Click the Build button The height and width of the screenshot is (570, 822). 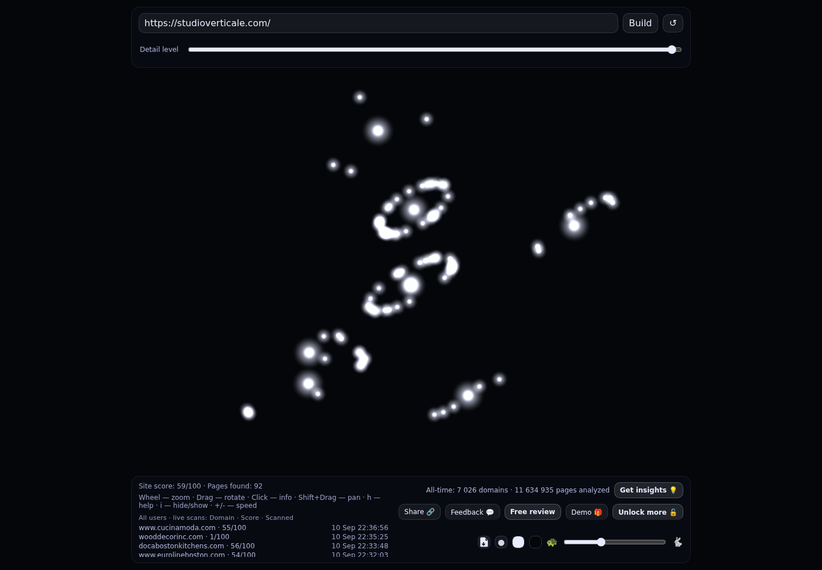[x=640, y=23]
